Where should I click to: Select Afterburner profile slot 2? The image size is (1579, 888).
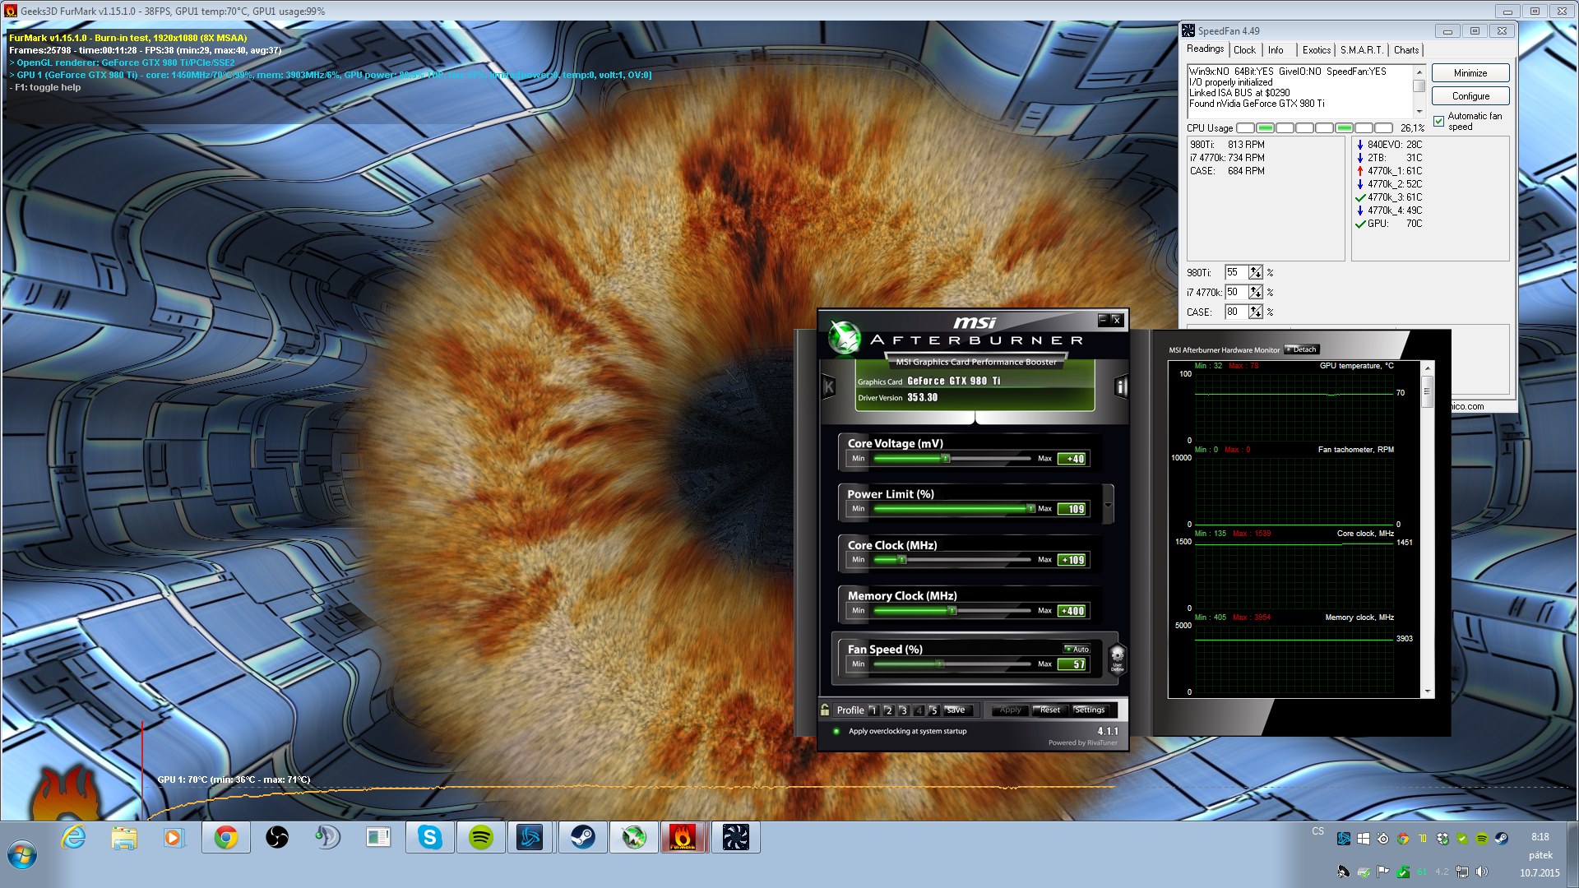pos(888,710)
